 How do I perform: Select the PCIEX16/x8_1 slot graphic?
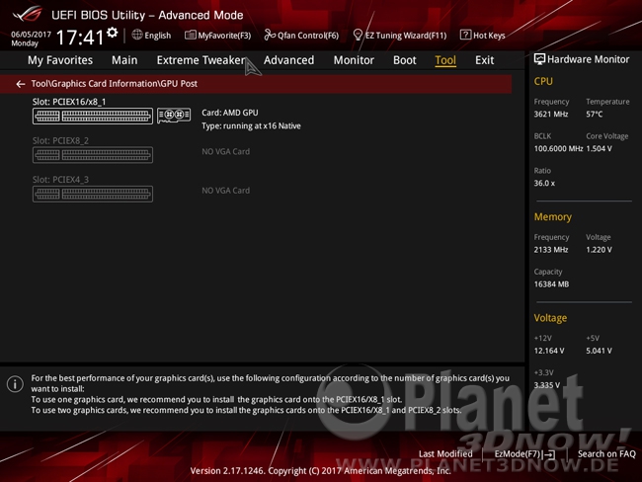pos(93,116)
